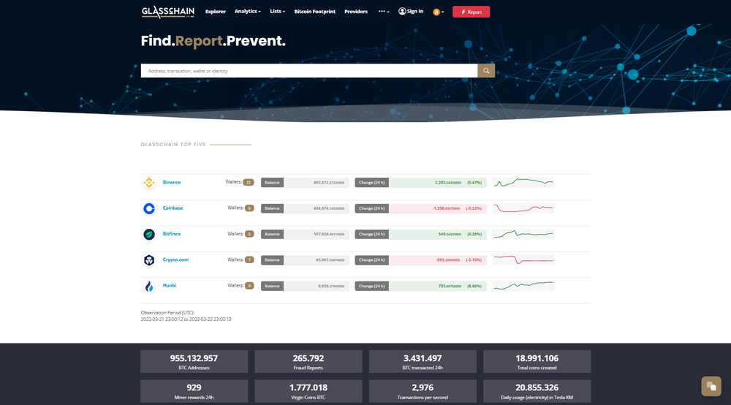
Task: Click Binance balance value 492,612
Action: coord(329,183)
